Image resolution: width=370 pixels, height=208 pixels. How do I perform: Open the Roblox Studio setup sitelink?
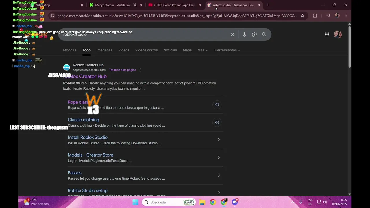[88, 190]
